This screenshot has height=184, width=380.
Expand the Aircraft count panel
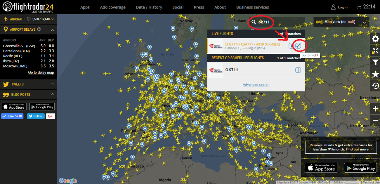click(52, 19)
